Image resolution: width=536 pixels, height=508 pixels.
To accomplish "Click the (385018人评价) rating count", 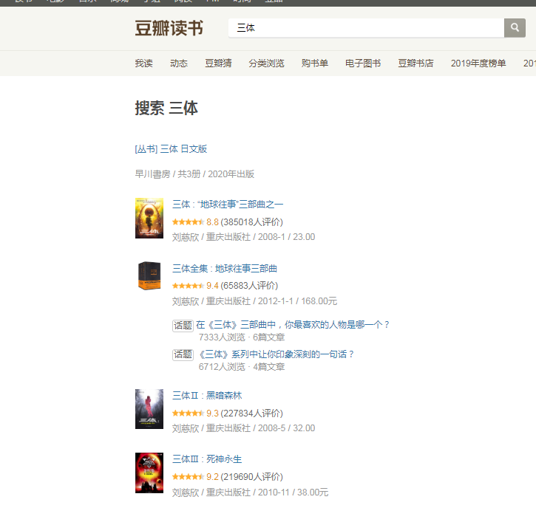I will (251, 222).
